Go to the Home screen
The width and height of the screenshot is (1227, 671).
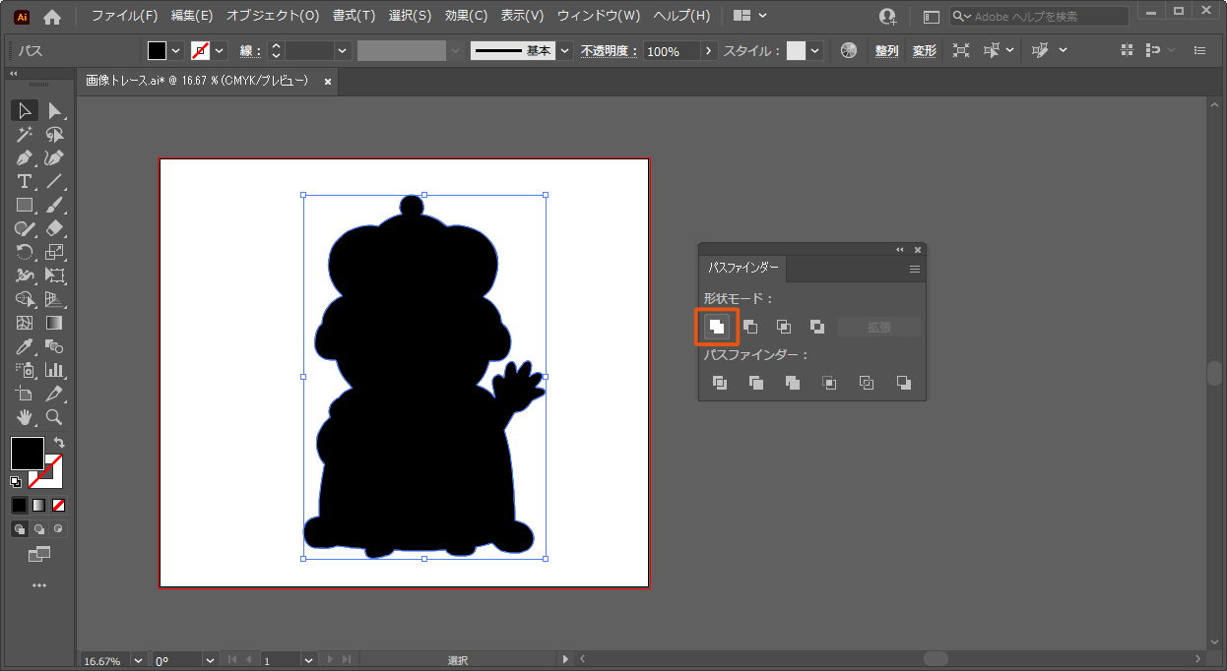(52, 16)
